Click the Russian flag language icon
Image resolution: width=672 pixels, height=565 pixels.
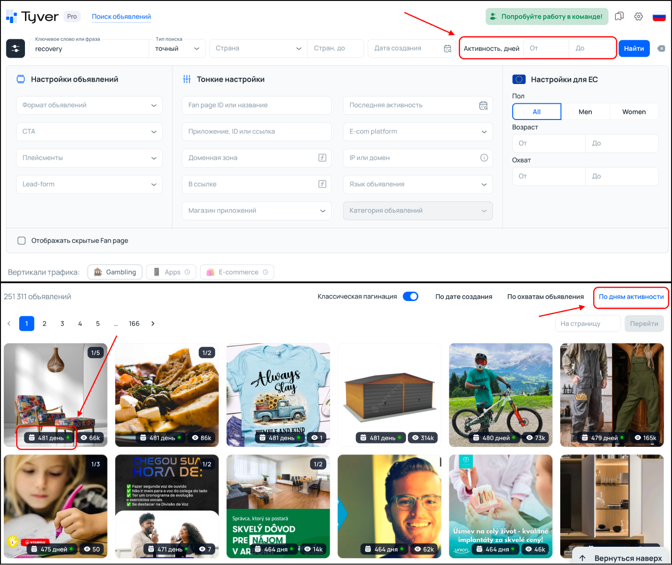point(659,17)
